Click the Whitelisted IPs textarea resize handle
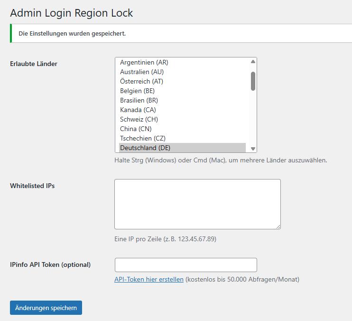Image resolution: width=352 pixels, height=321 pixels. click(278, 227)
